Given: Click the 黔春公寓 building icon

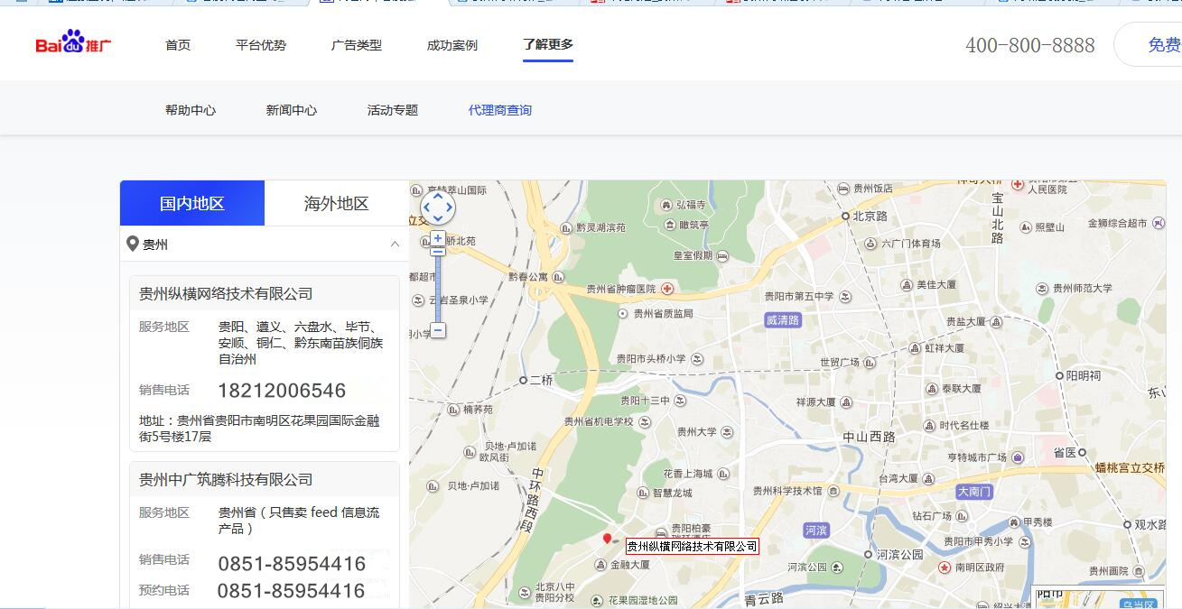Looking at the screenshot, I should 558,277.
